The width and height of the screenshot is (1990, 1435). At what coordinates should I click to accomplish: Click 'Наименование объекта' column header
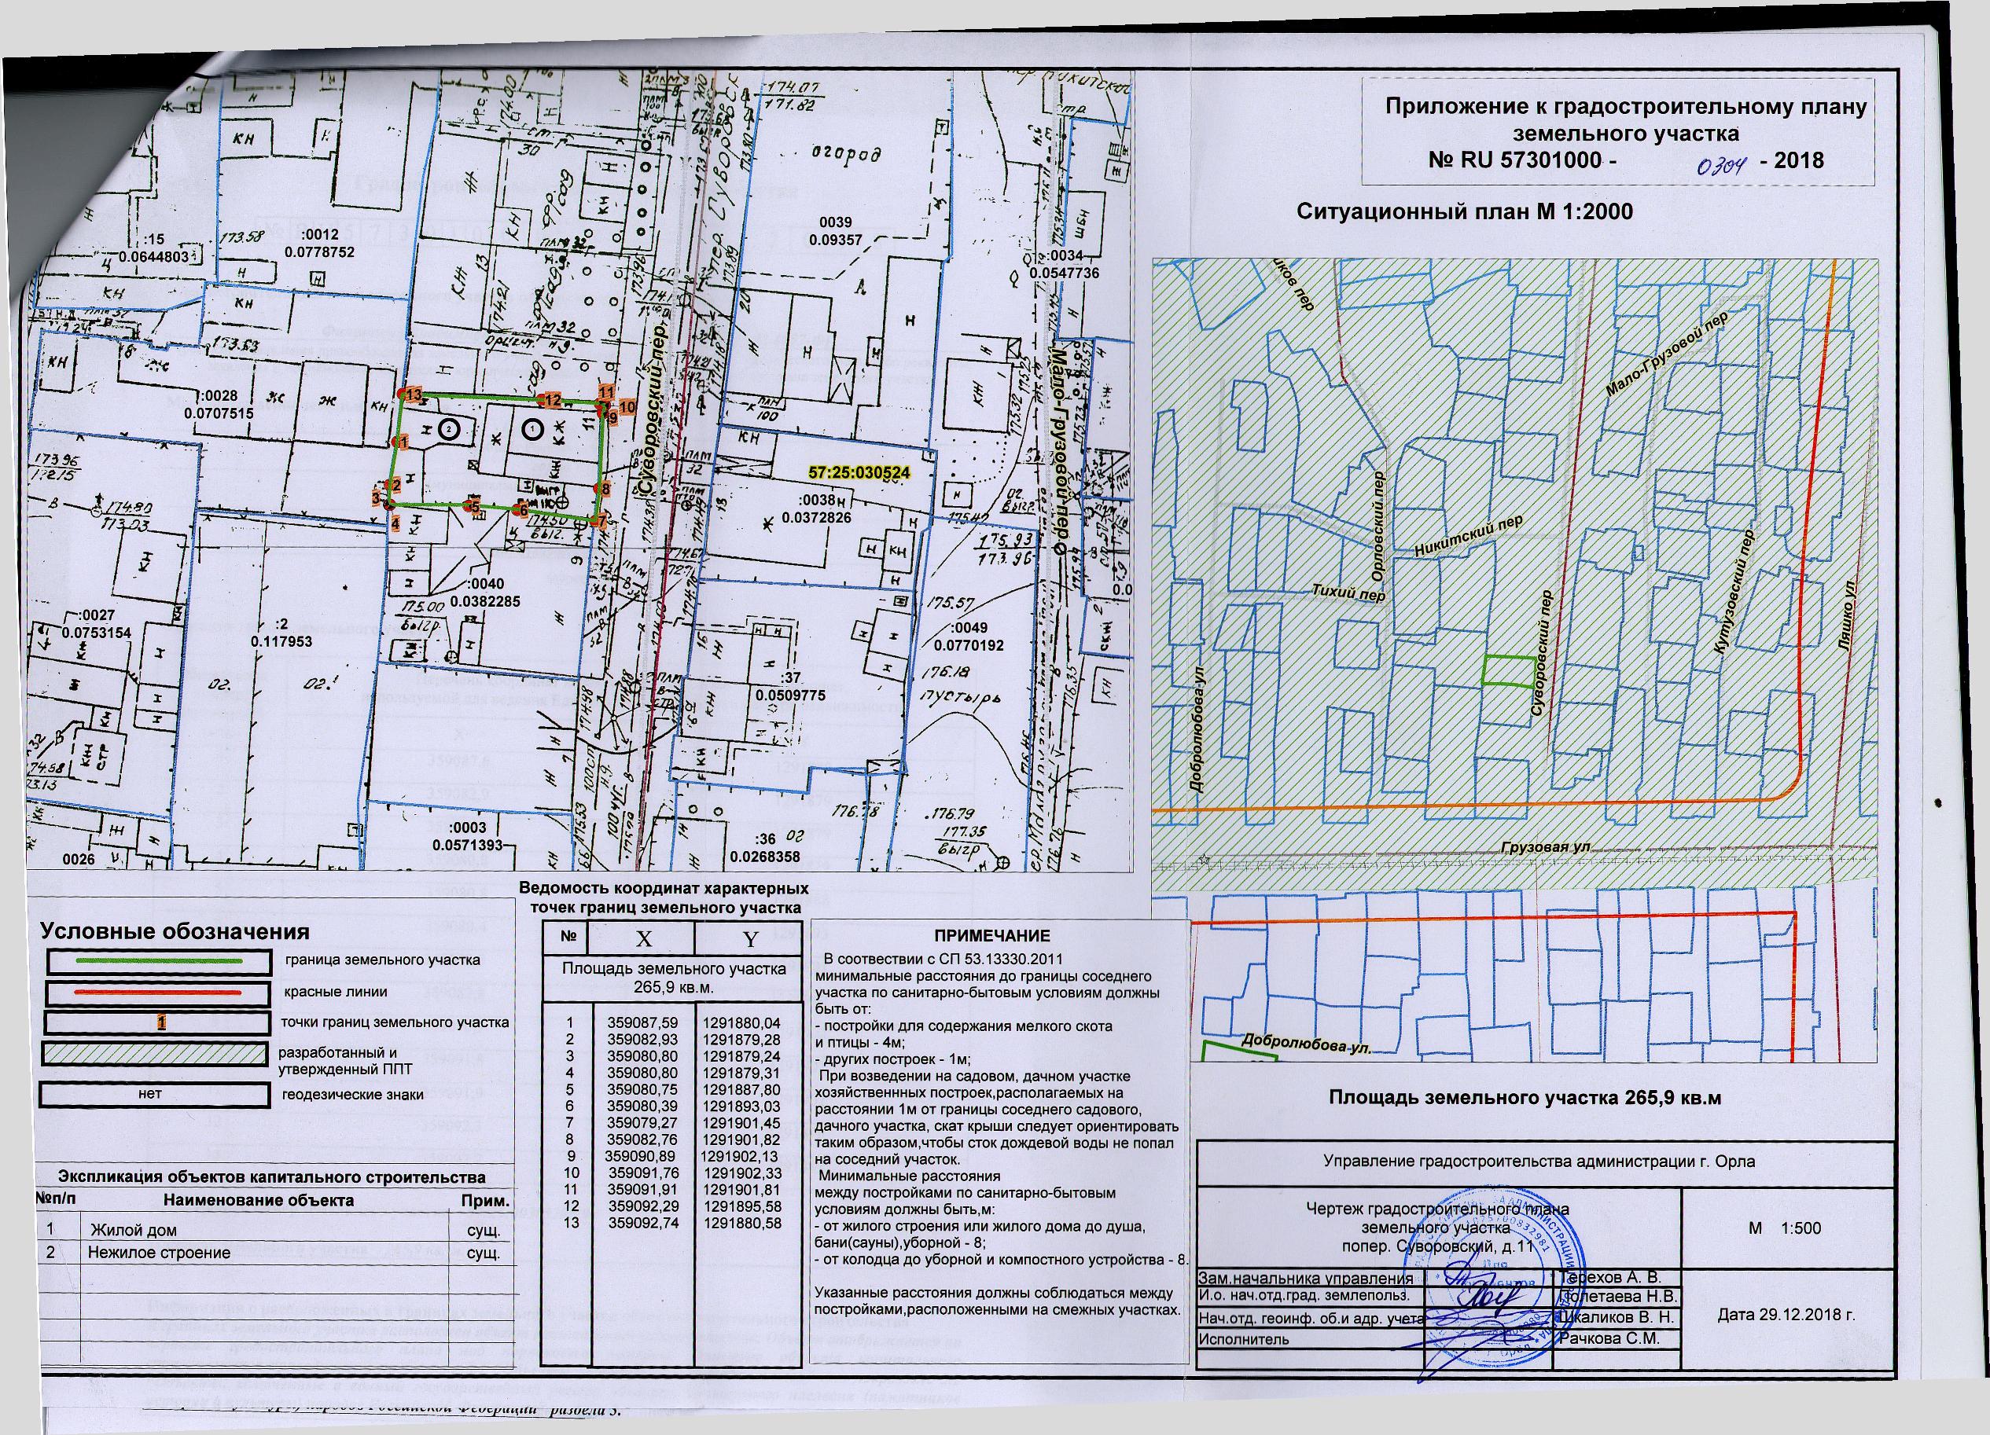pos(259,1200)
